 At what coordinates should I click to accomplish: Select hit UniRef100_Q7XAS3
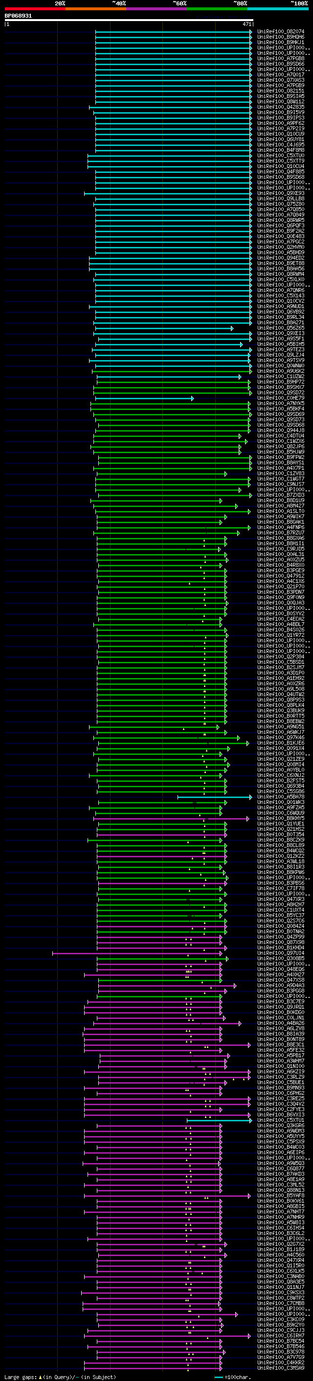point(281,80)
